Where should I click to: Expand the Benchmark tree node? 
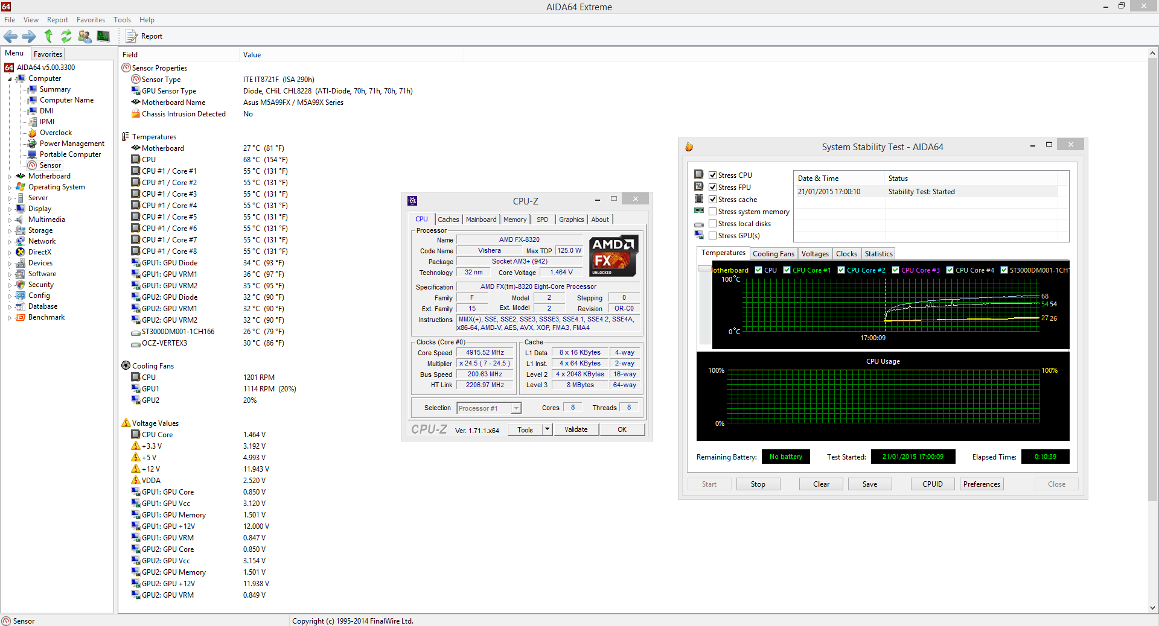coord(10,318)
